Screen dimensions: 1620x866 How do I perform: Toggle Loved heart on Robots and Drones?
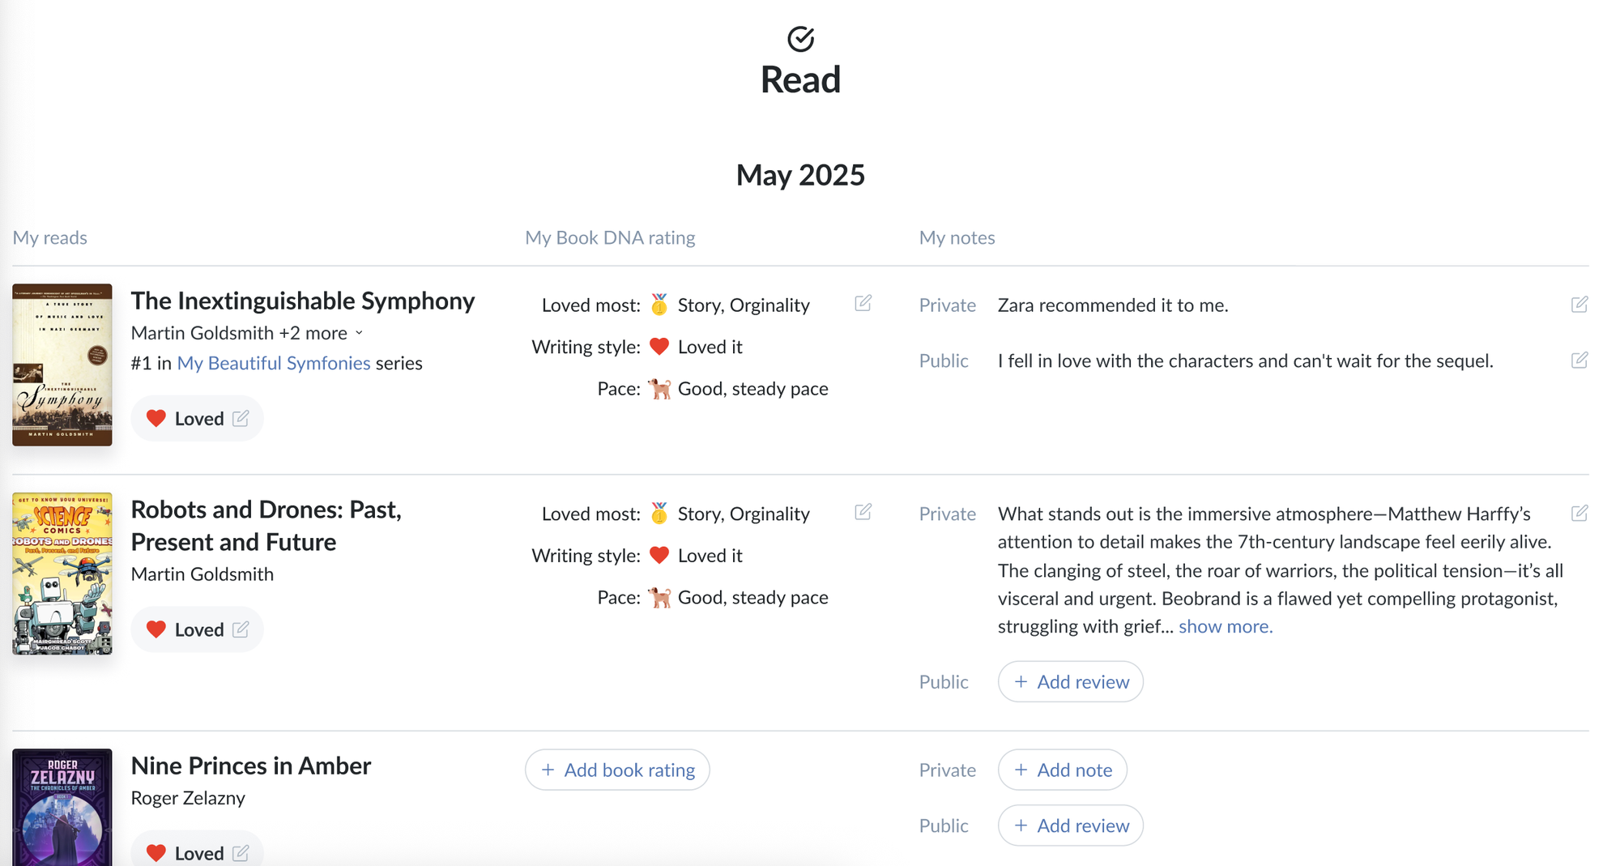tap(156, 629)
